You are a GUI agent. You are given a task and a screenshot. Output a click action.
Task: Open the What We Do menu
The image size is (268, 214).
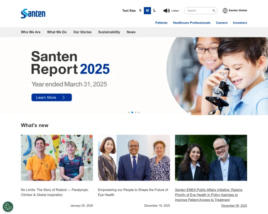57,32
